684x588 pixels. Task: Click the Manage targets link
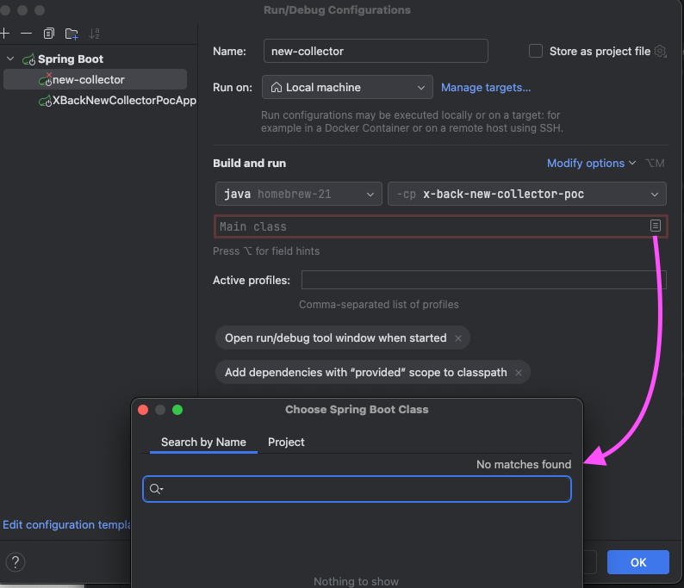[x=486, y=87]
